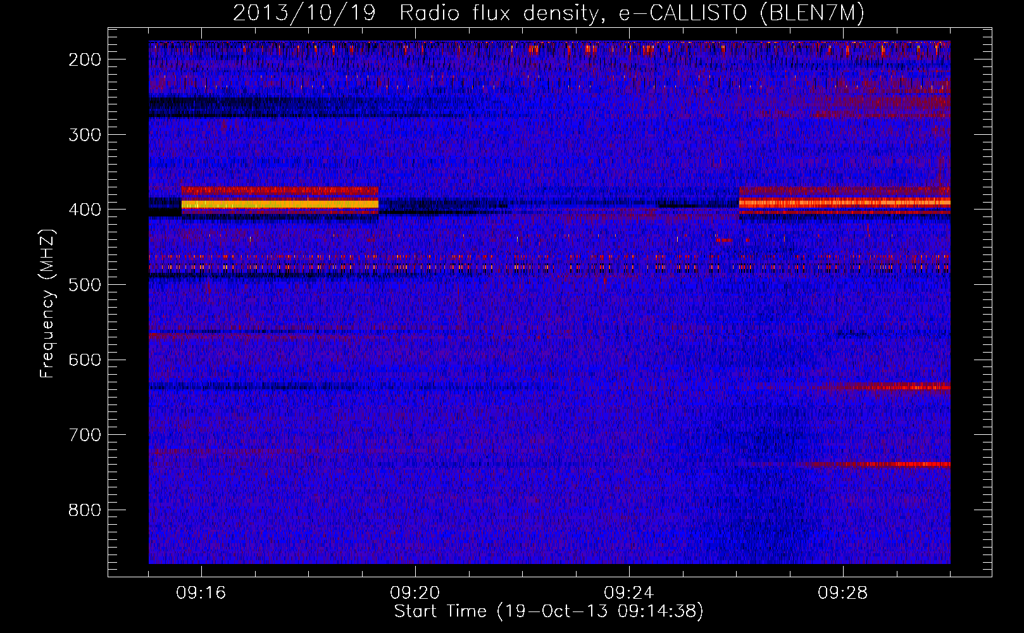Viewport: 1024px width, 633px height.
Task: Click the 200 frequency tick label
Action: click(84, 60)
